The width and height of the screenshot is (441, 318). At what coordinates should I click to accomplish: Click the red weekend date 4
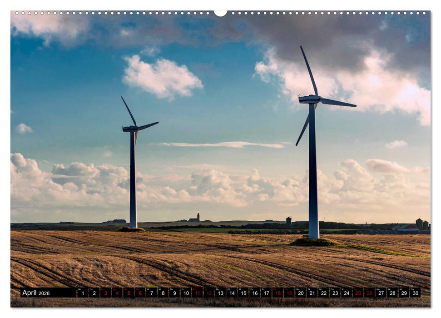tap(118, 293)
